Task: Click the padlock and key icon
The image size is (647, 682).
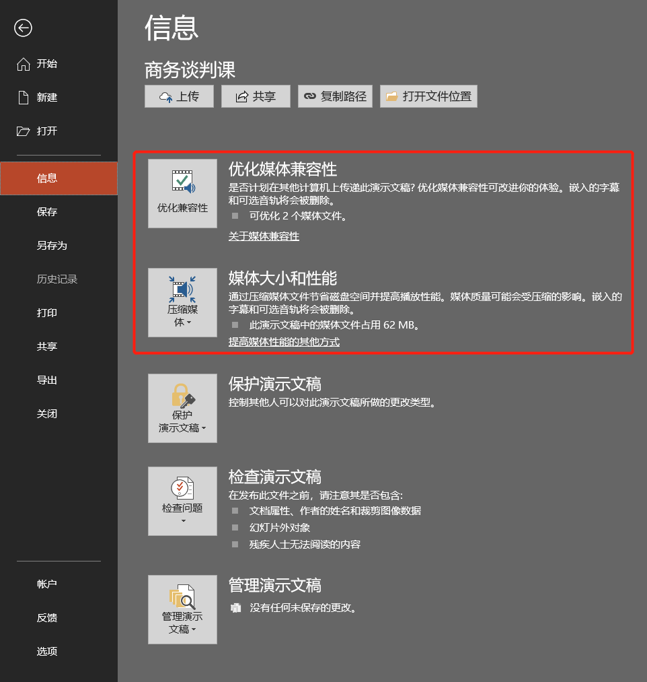Action: coord(183,396)
